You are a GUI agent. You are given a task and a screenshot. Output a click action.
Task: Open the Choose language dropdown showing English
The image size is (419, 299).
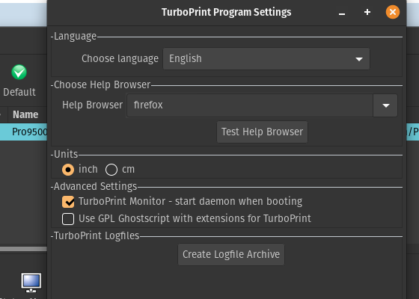pyautogui.click(x=266, y=59)
